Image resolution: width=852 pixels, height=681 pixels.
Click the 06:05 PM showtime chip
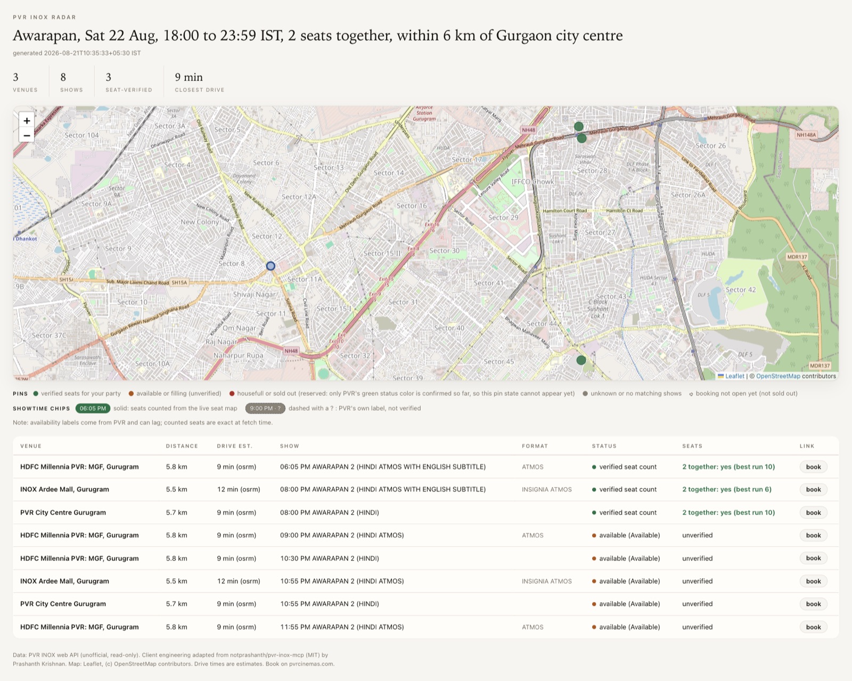point(93,408)
